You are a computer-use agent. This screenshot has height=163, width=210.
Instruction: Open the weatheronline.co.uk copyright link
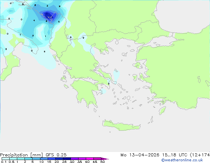(182, 160)
